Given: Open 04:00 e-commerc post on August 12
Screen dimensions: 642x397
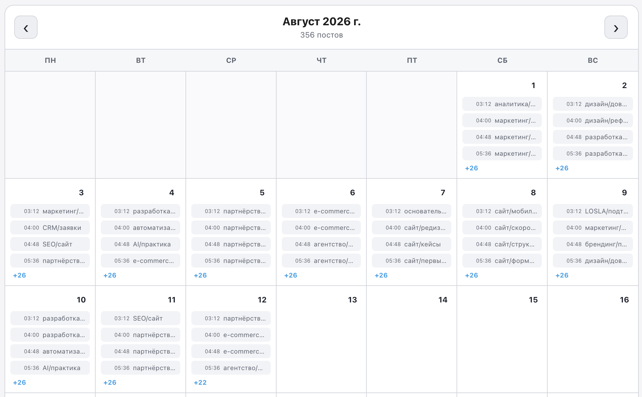Looking at the screenshot, I should tap(231, 335).
